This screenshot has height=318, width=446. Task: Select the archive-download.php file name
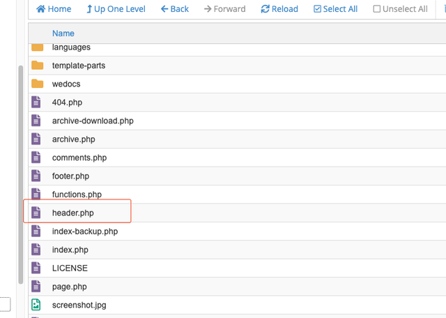tap(93, 121)
